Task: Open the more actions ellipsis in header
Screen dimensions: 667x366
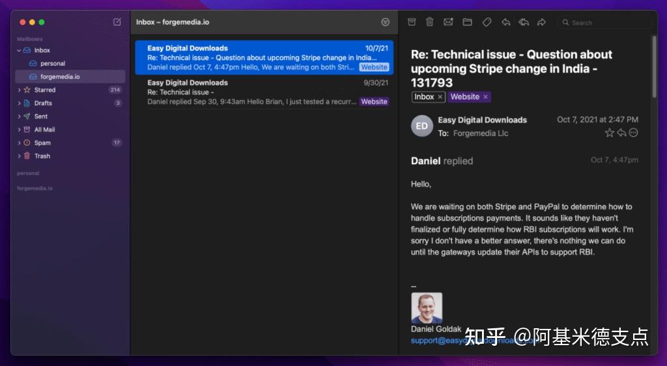Action: pos(633,133)
